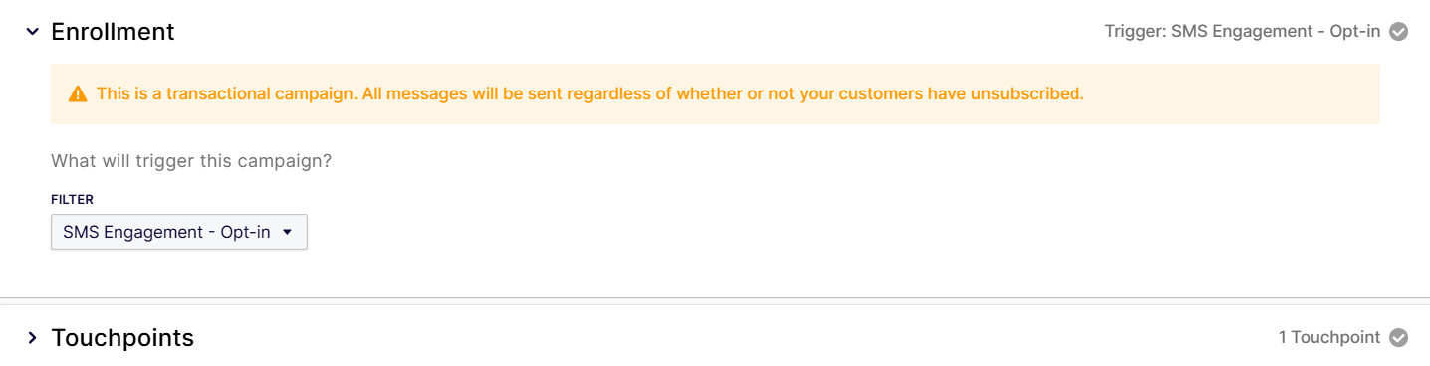Screen dimensions: 1430x366
Task: Click the 1 Touchpoint summary text
Action: [x=1329, y=337]
